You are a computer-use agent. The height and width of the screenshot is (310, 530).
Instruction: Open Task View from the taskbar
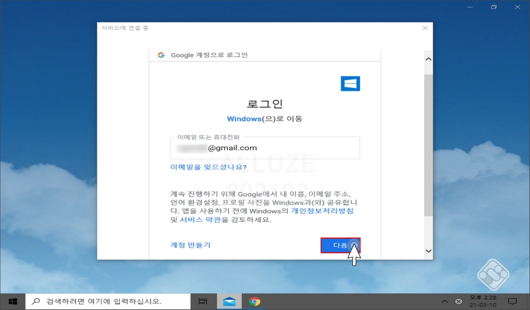tap(203, 301)
